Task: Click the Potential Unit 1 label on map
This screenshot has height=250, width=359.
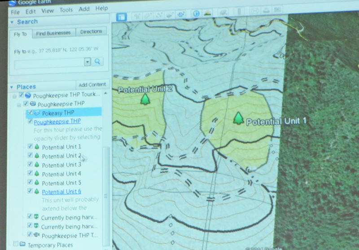Action: coord(276,122)
